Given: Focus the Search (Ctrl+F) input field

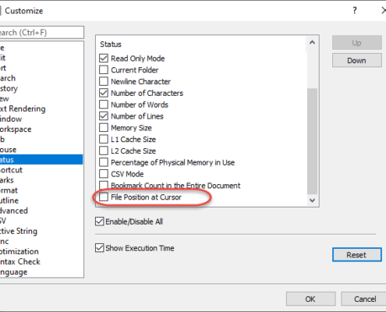Looking at the screenshot, I should coord(41,32).
